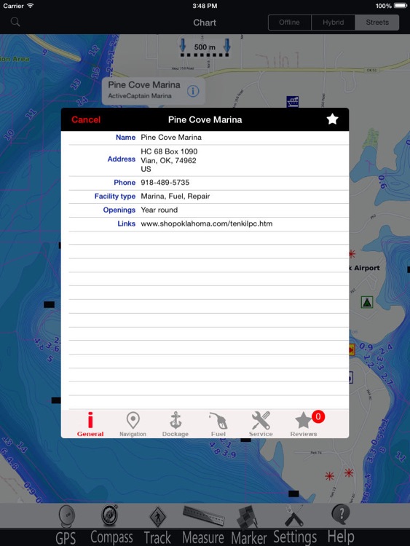Click the Chart title in header
The image size is (410, 546).
(x=205, y=23)
